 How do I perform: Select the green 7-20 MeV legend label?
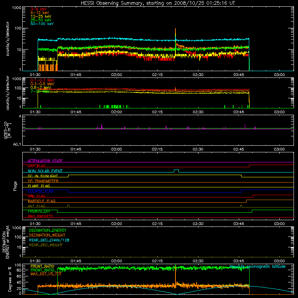[x=40, y=91]
